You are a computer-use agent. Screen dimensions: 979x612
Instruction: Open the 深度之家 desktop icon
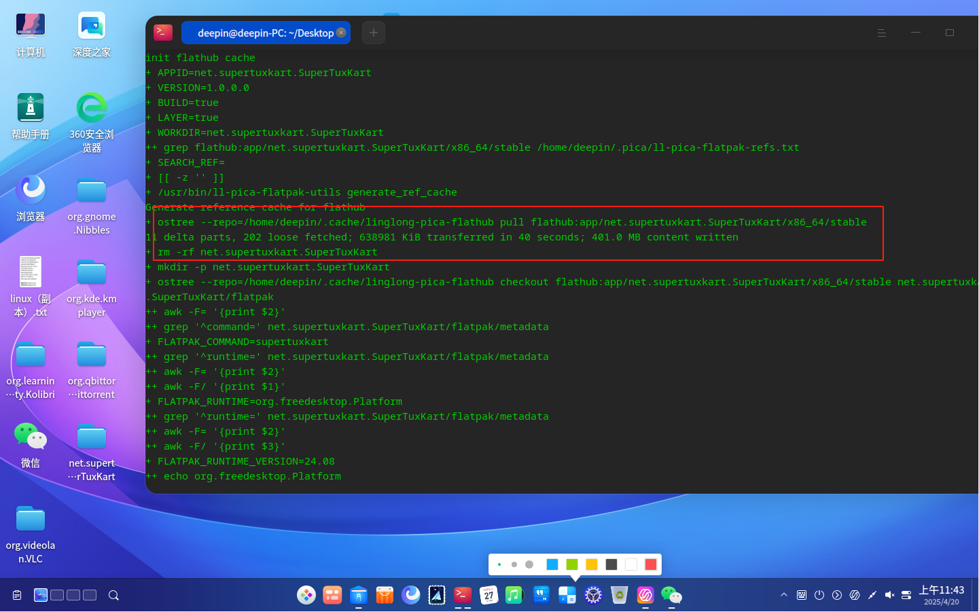point(92,35)
